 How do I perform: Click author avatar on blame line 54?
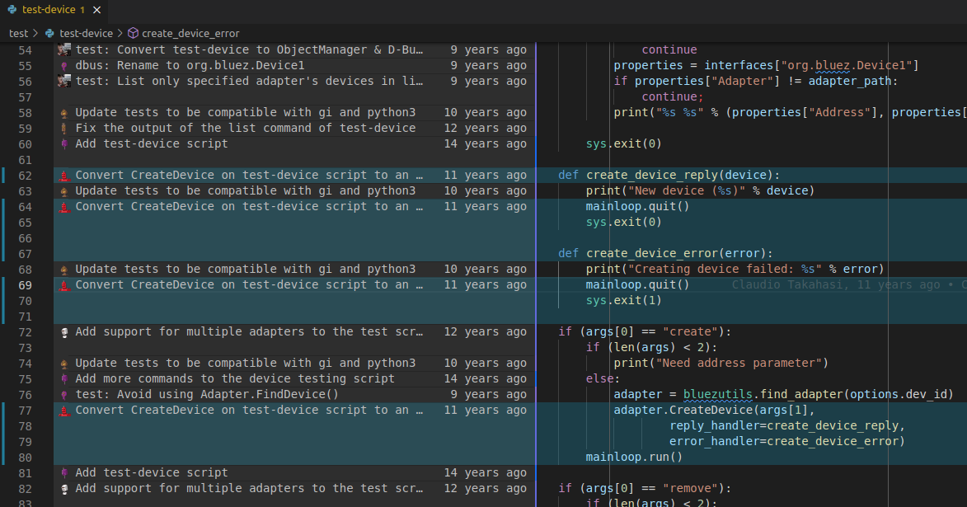click(64, 49)
